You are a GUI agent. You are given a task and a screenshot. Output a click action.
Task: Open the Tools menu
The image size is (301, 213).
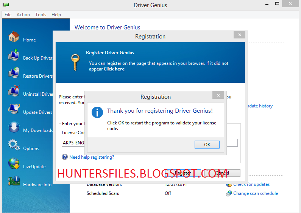(x=41, y=15)
